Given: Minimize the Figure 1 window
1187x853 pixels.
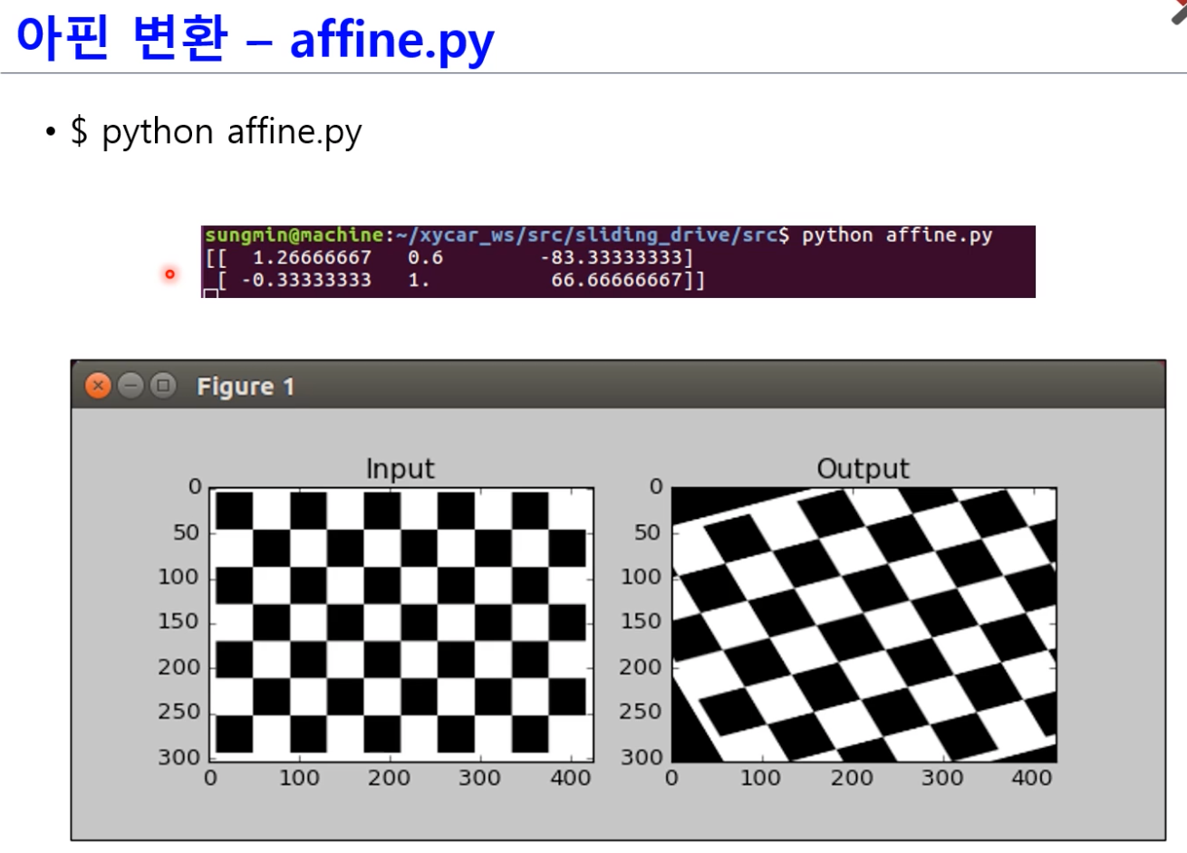Looking at the screenshot, I should click(130, 386).
